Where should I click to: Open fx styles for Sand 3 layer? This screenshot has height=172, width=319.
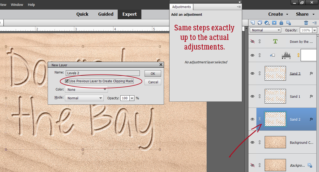point(311,73)
